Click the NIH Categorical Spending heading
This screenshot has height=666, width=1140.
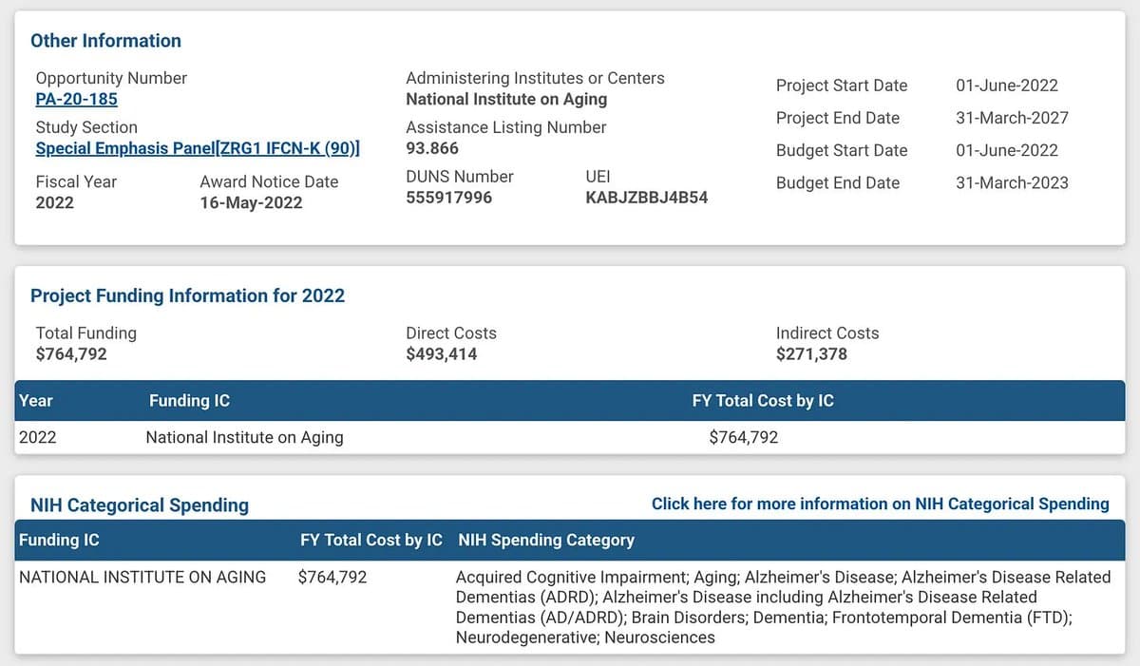click(140, 505)
